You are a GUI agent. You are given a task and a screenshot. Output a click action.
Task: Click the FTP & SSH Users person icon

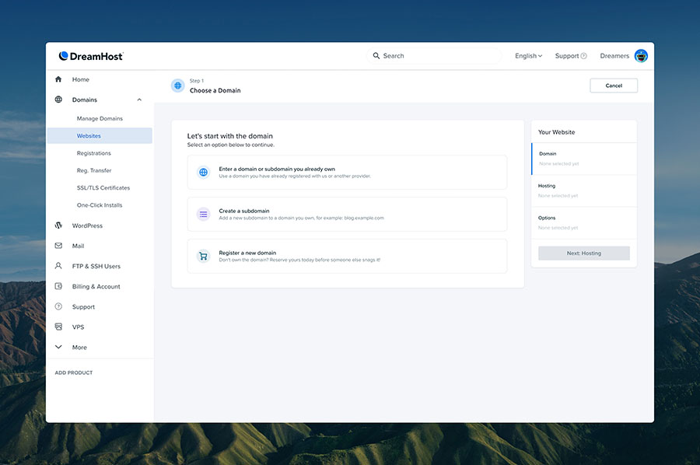[58, 266]
